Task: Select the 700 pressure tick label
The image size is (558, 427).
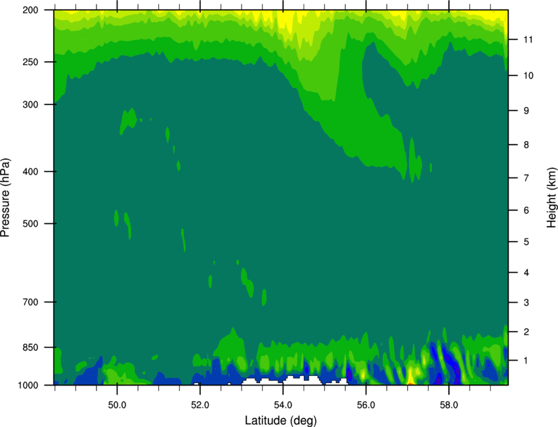Action: [x=31, y=302]
